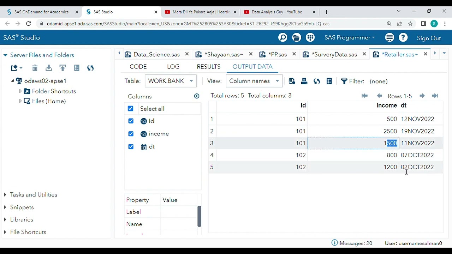Open the applications grid icon
Viewport: 452px width, 254px height.
[310, 38]
